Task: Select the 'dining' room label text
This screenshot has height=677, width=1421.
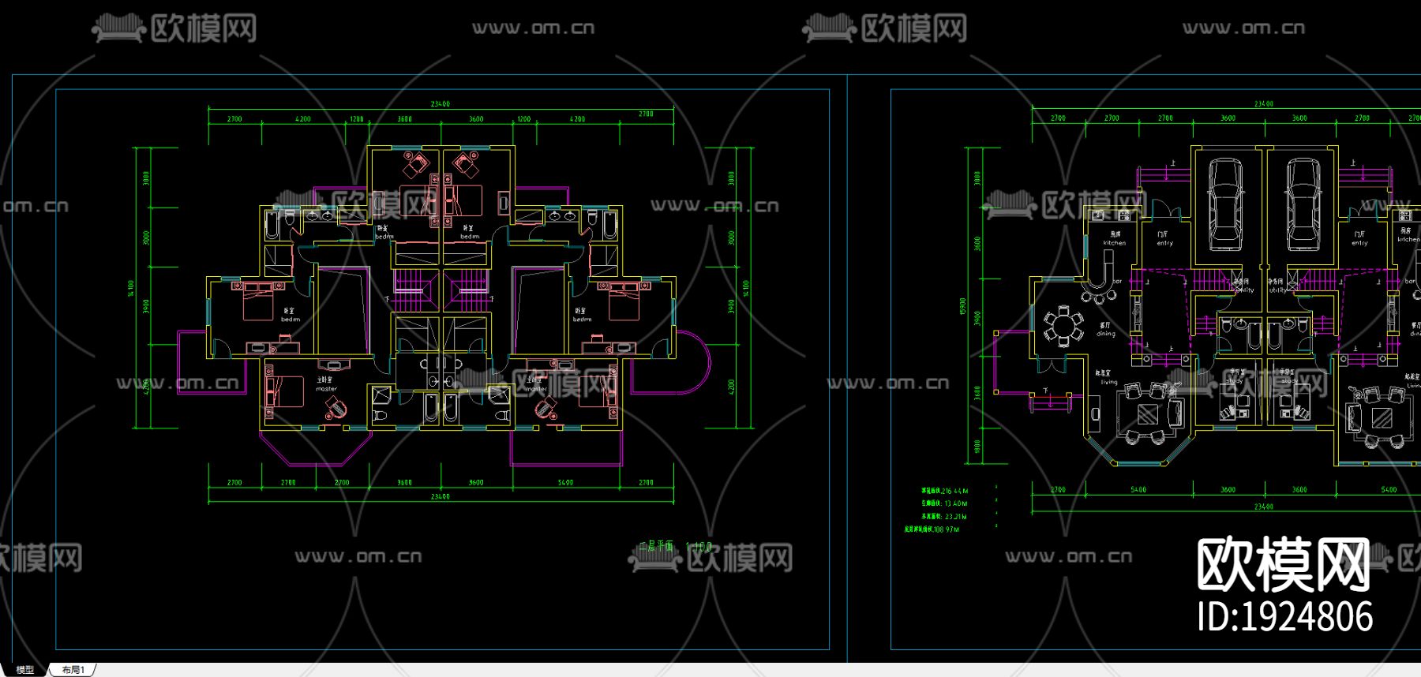Action: pos(1105,334)
